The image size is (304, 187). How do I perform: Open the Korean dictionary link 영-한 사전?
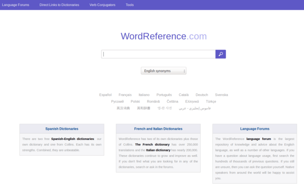(165, 108)
